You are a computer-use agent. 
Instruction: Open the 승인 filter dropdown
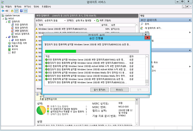click(65, 20)
